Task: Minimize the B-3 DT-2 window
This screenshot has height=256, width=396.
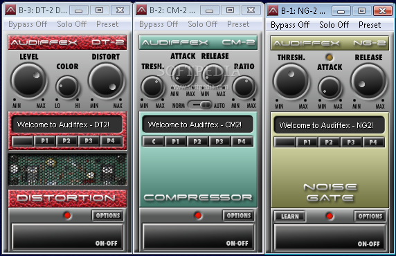Action: (x=78, y=10)
